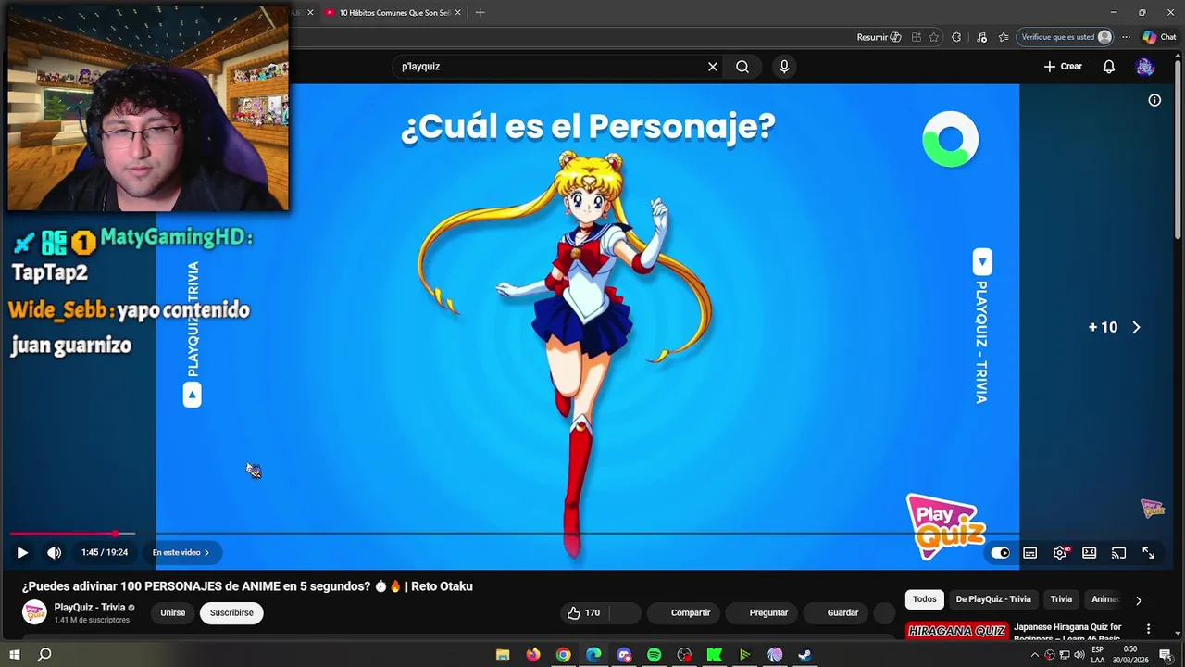This screenshot has width=1185, height=667.
Task: Open the video quality settings gear
Action: pos(1060,553)
